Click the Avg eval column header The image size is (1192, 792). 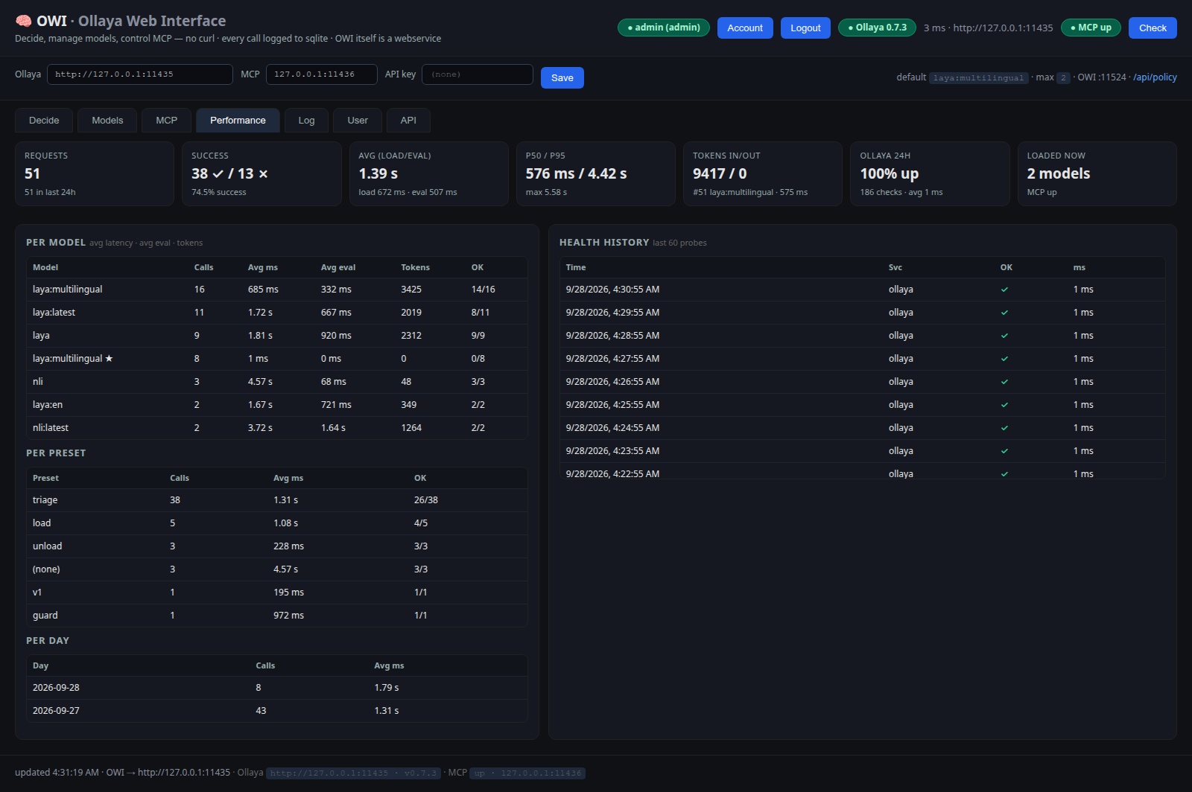click(338, 267)
